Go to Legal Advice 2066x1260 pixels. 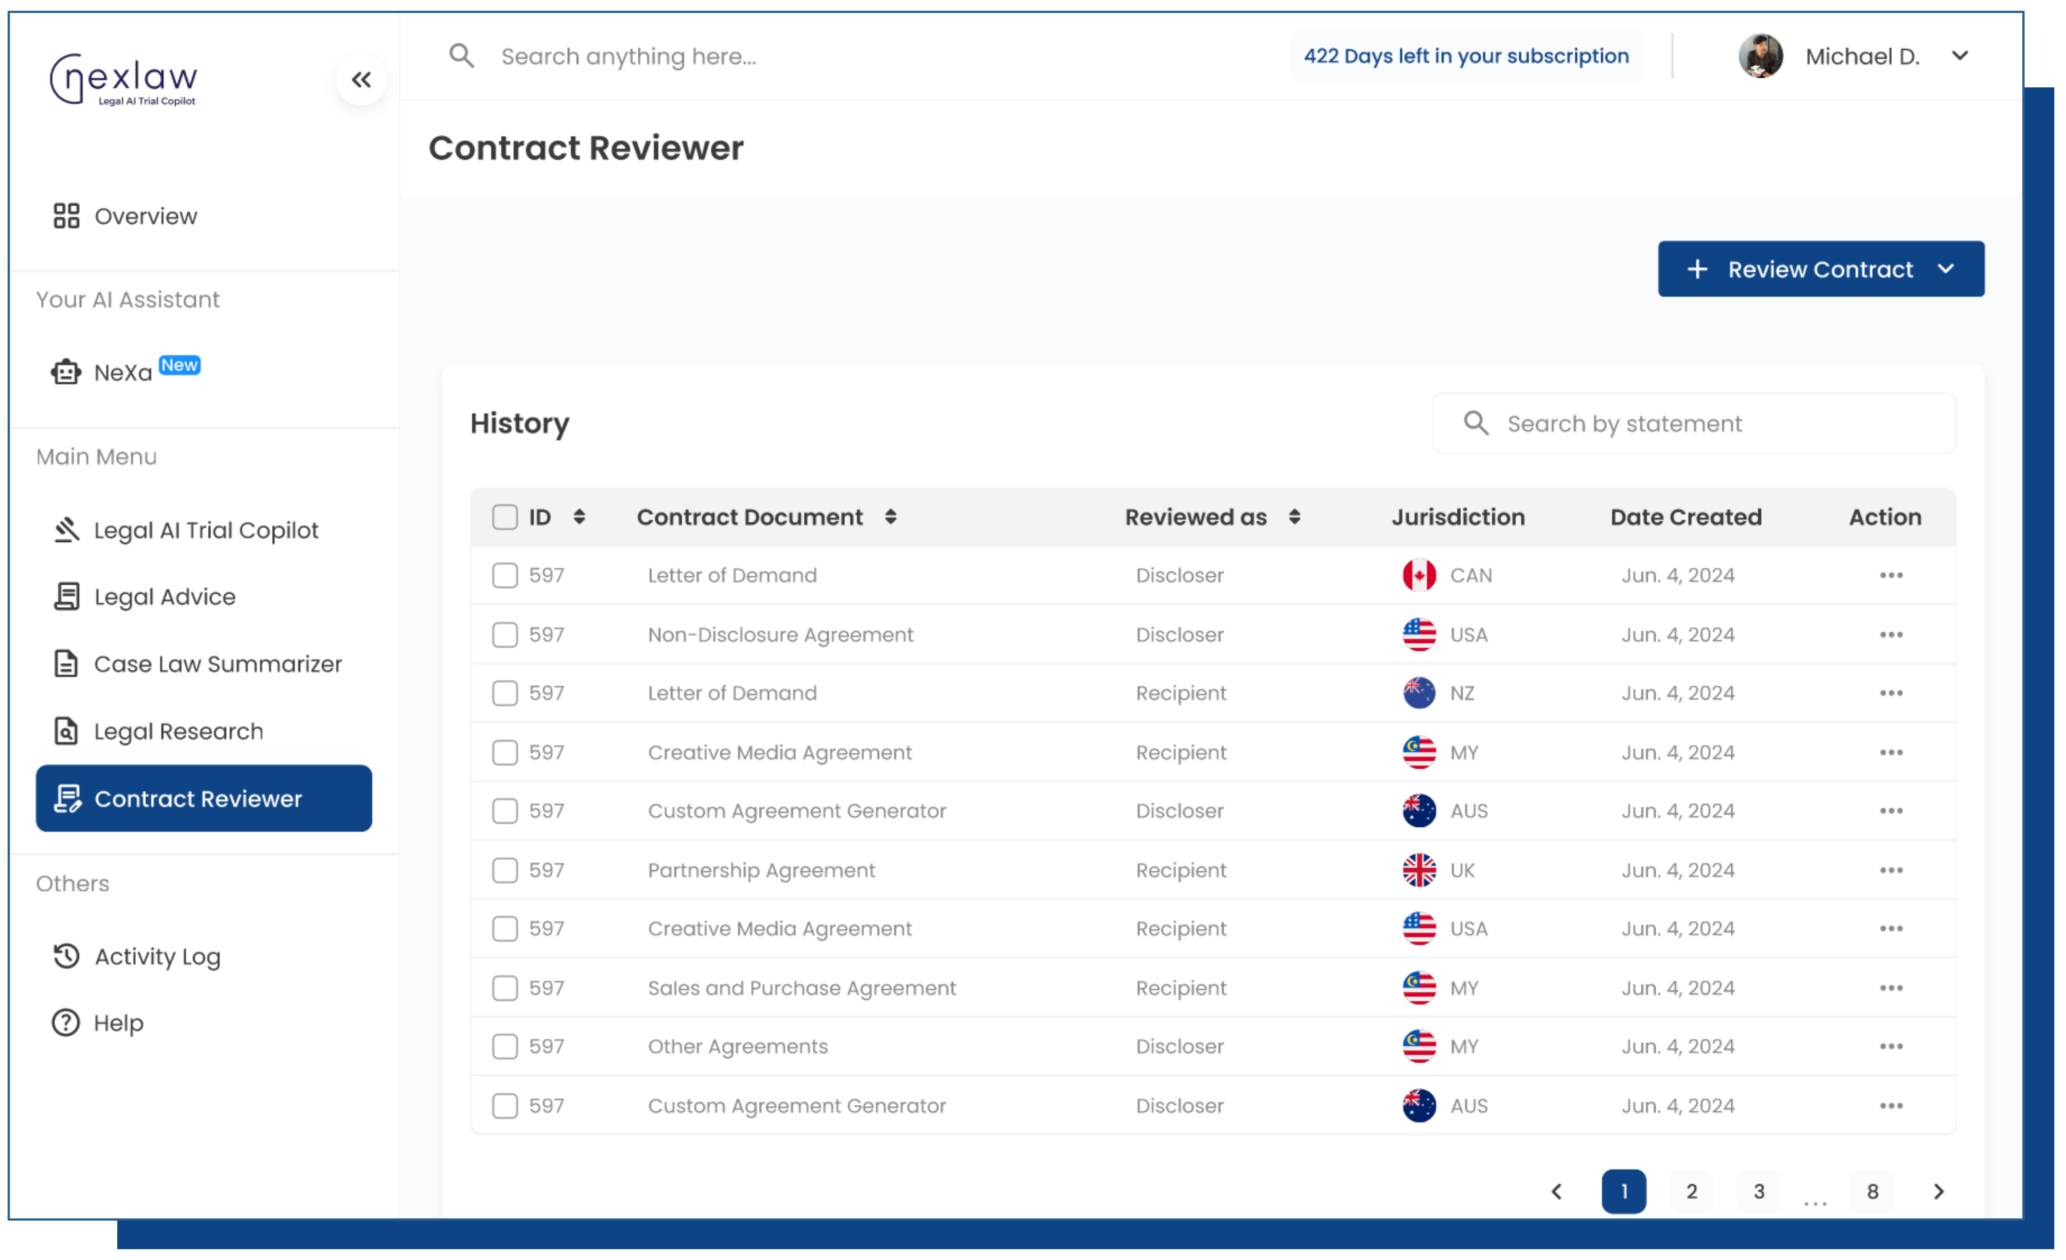click(x=144, y=597)
